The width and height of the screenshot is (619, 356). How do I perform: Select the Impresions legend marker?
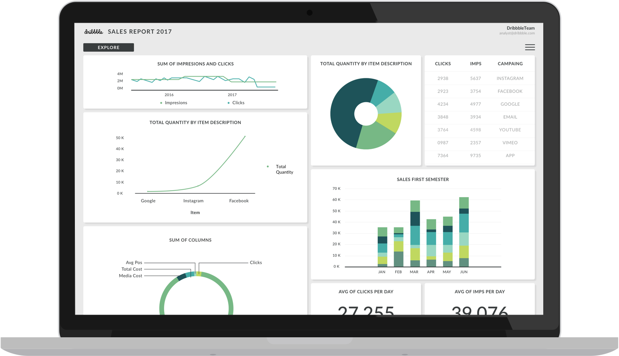161,103
